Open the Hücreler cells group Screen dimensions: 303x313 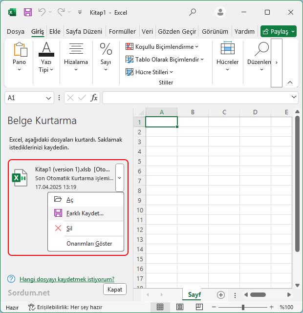[228, 57]
